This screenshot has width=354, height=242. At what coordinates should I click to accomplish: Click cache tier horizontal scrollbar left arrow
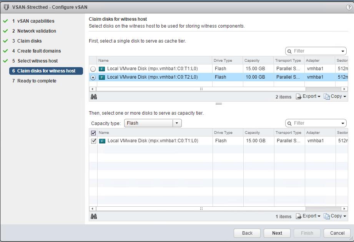point(92,89)
